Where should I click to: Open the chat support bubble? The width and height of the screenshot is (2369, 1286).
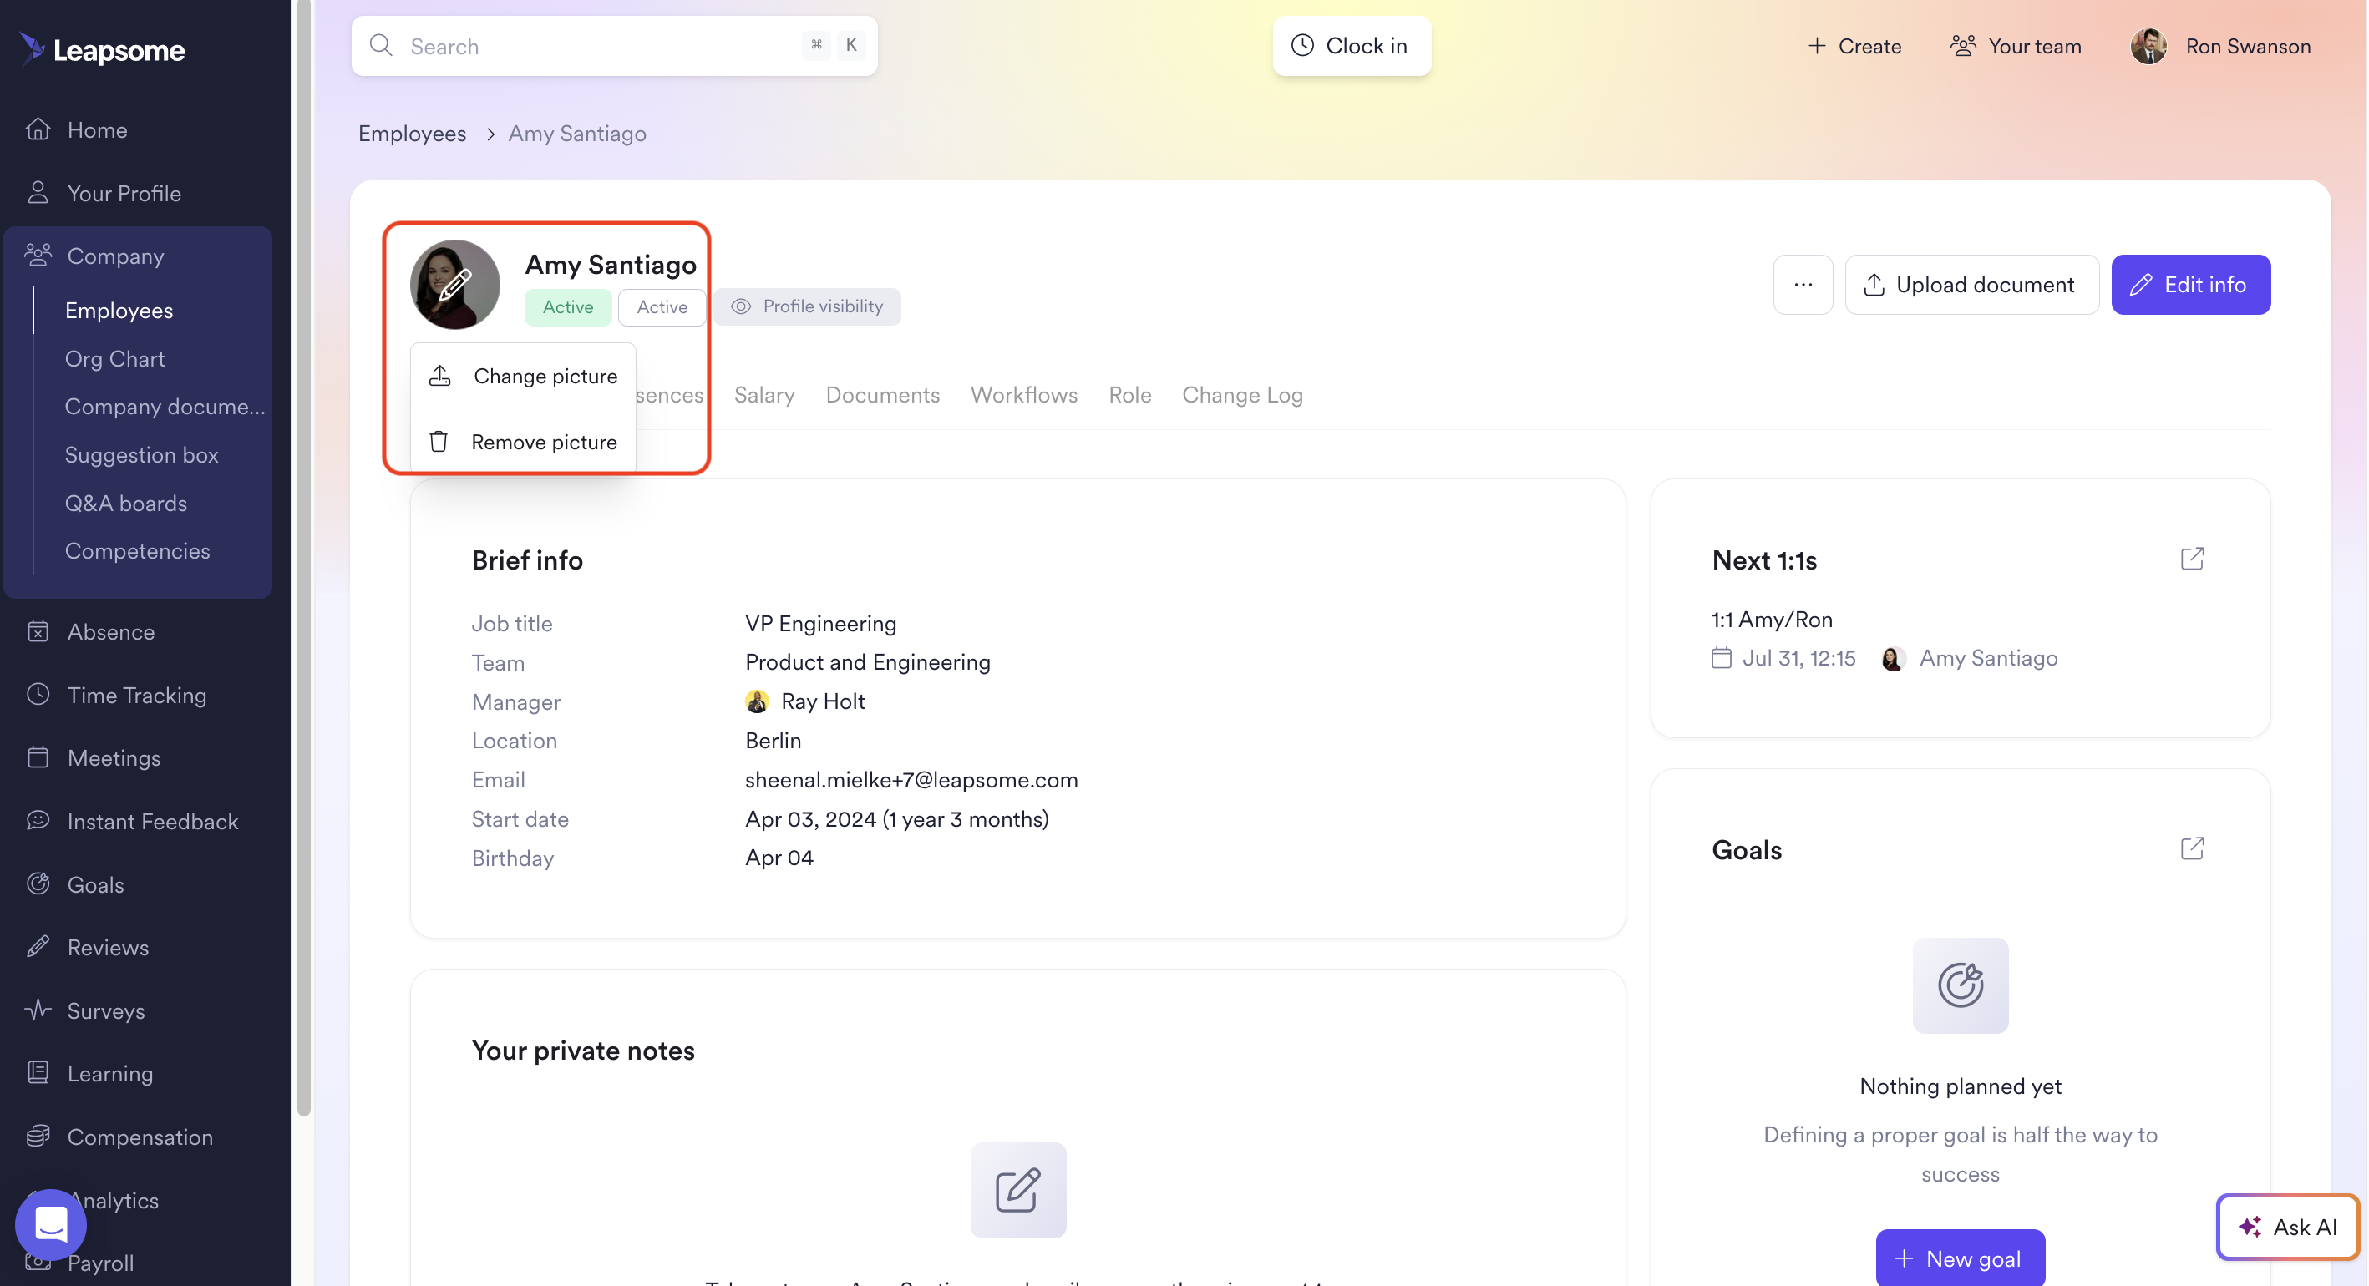(x=51, y=1224)
